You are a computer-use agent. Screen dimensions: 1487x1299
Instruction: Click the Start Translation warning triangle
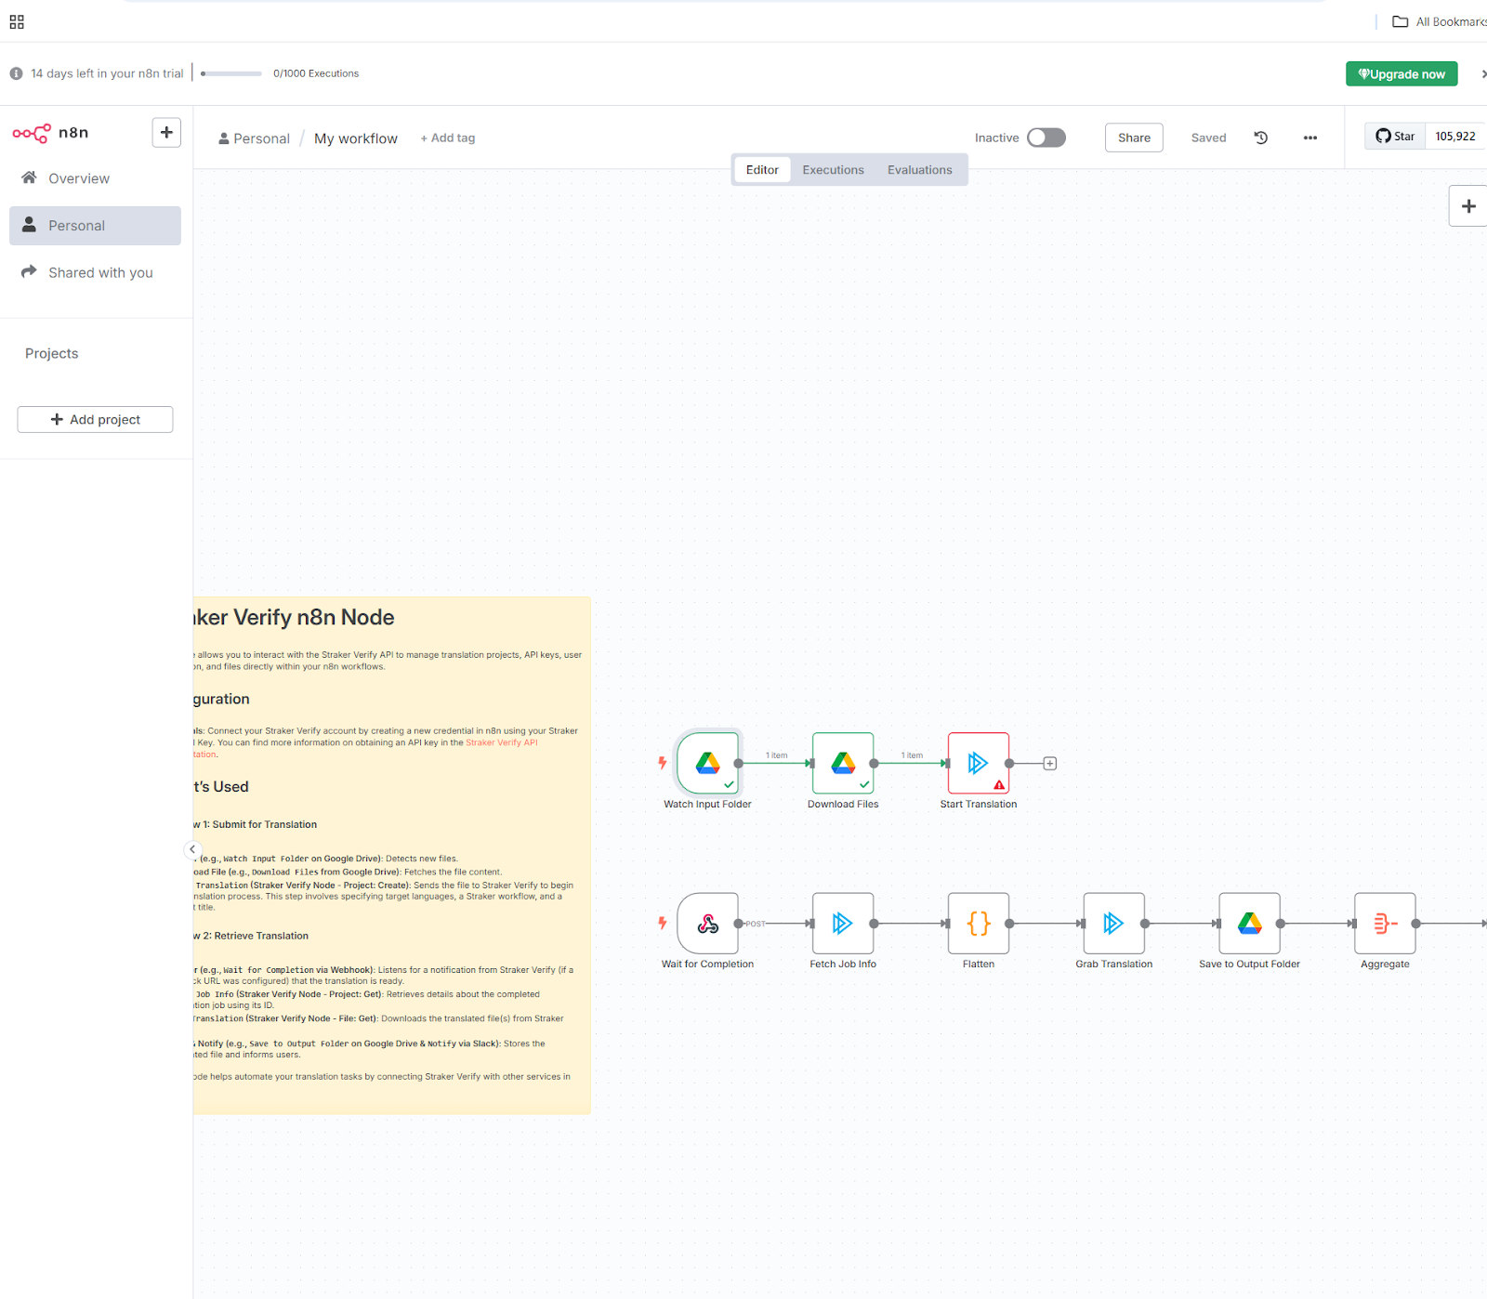point(999,785)
